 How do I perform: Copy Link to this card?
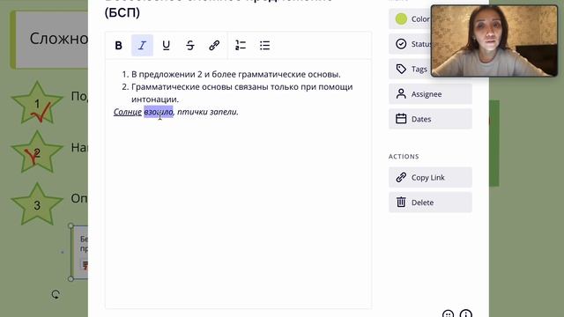pos(430,178)
